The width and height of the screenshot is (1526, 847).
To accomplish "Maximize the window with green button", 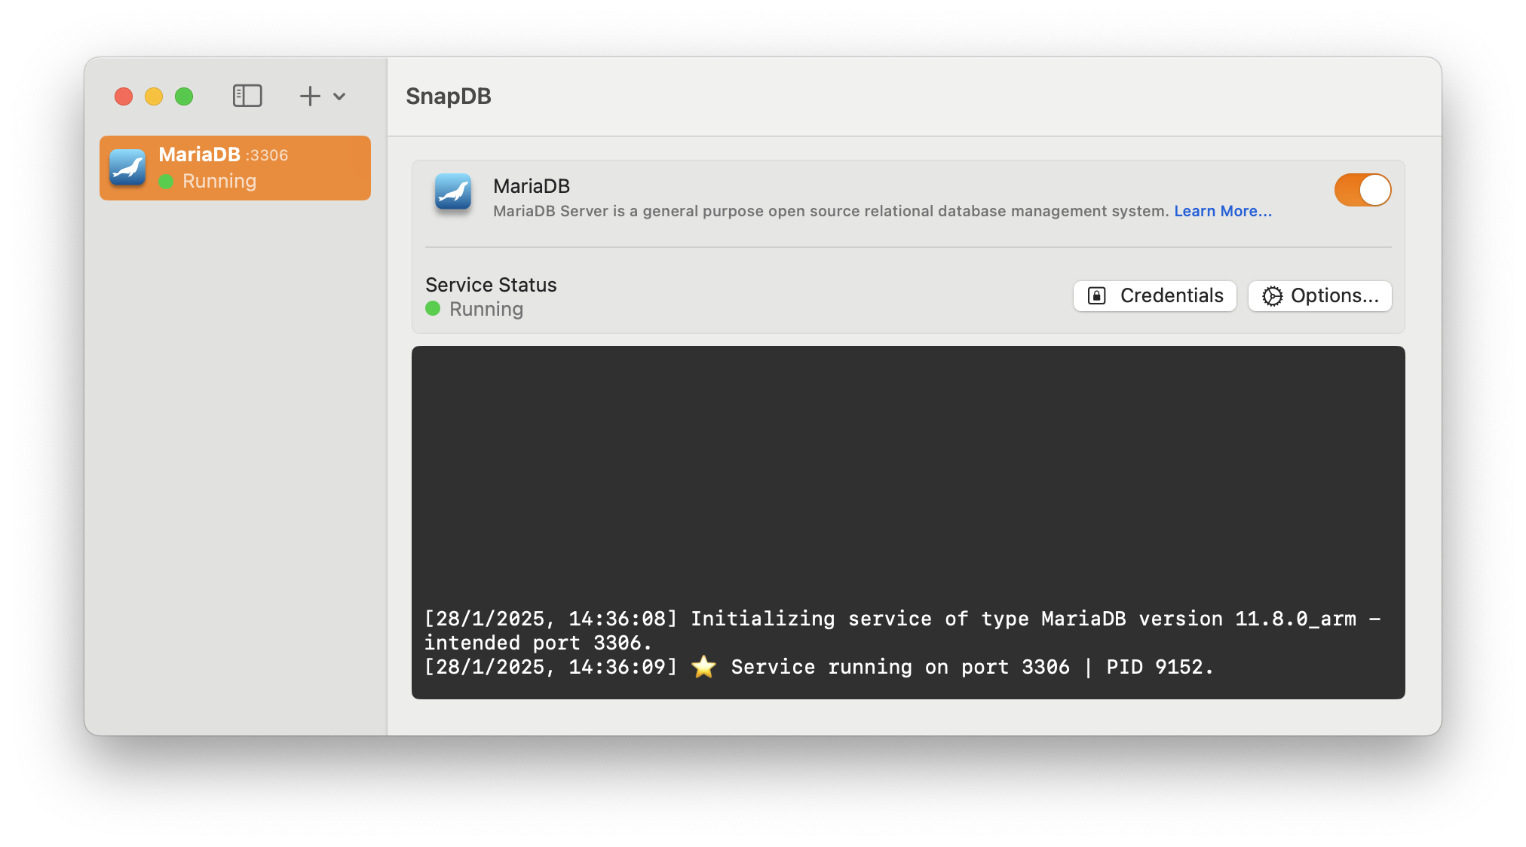I will [184, 96].
